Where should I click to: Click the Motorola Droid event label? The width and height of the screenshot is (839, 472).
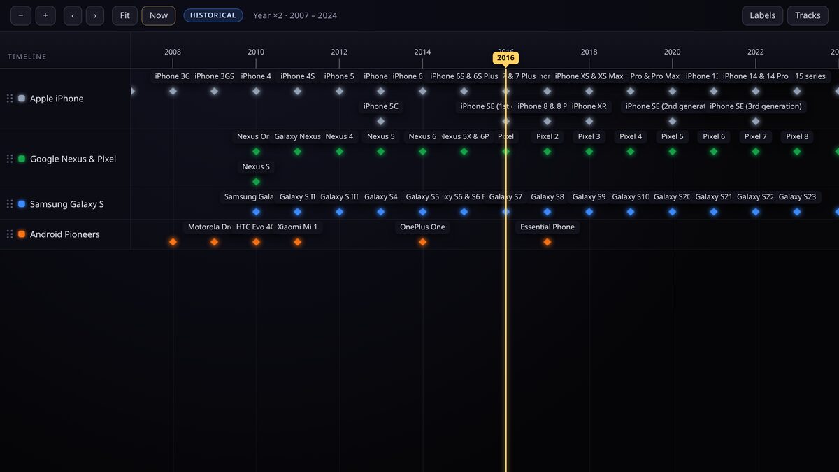pos(210,227)
